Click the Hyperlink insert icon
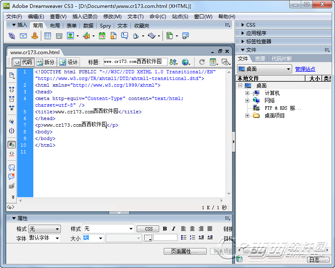335x268 pixels. [12, 36]
